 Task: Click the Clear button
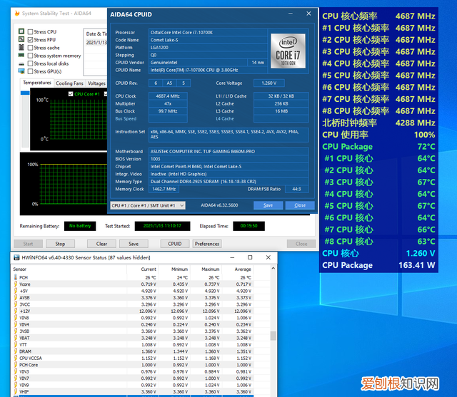[x=101, y=244]
